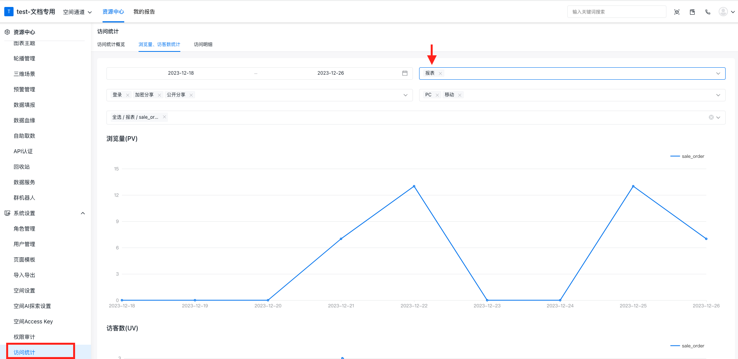
Task: Remove the 加密分享 tag
Action: point(159,95)
